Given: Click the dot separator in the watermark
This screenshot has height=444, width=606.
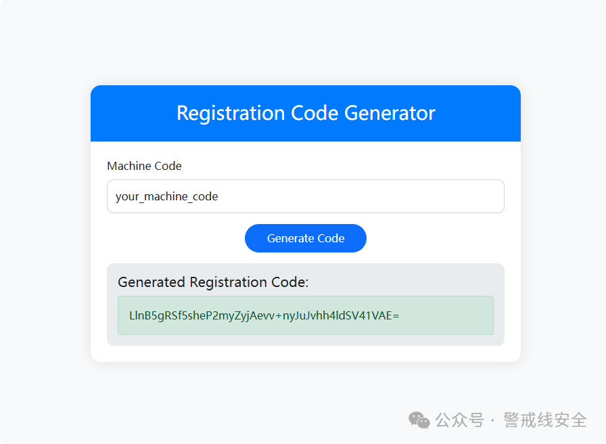Looking at the screenshot, I should coord(493,420).
